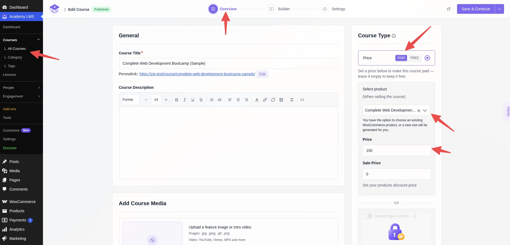The height and width of the screenshot is (245, 510).
Task: Clear the selected product with X
Action: [x=419, y=110]
